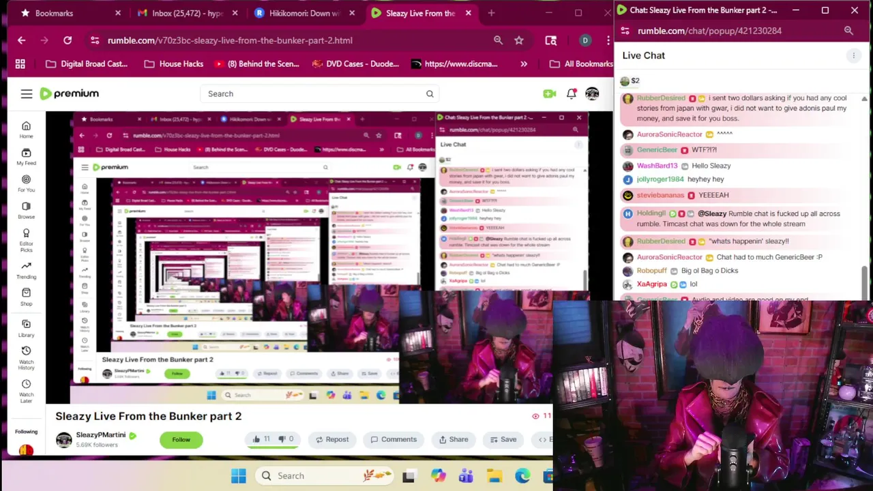
Task: Save the video
Action: click(x=503, y=439)
